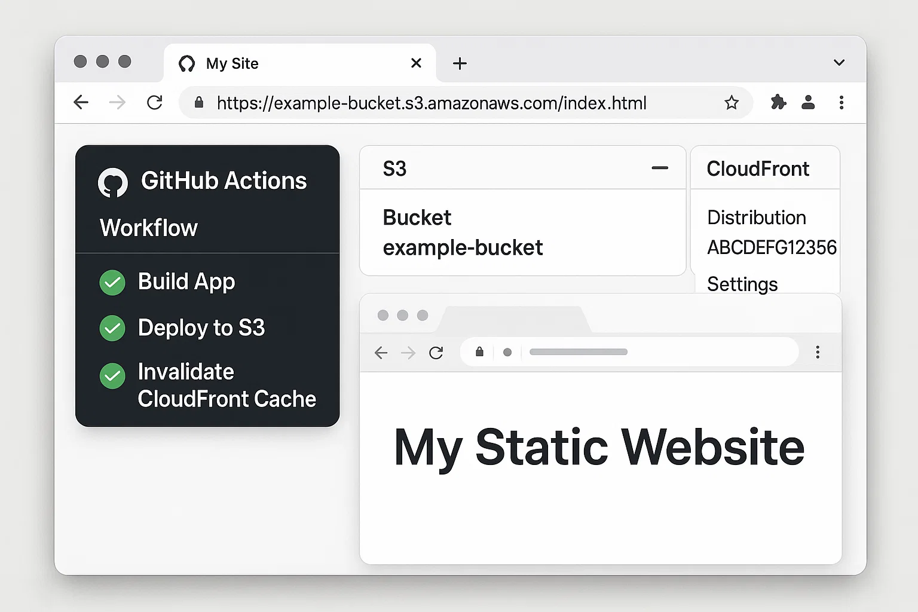Viewport: 918px width, 612px height.
Task: Click the GitHub Actions heading
Action: [x=224, y=180]
